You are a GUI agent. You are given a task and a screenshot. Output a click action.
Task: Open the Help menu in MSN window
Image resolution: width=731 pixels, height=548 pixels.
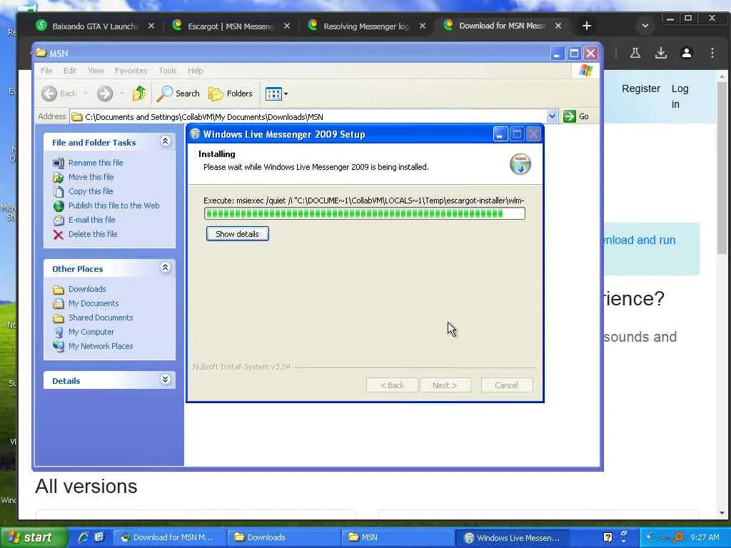(196, 71)
